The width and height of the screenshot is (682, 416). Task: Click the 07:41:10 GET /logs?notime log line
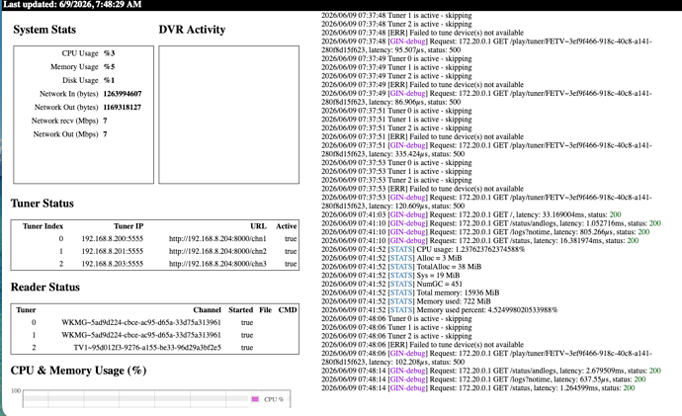(486, 231)
